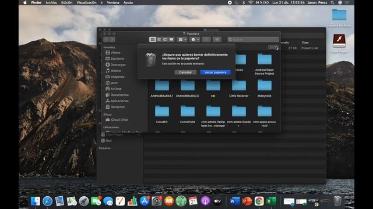Open App Store from the Dock
The height and width of the screenshot is (209, 373).
pos(145,201)
